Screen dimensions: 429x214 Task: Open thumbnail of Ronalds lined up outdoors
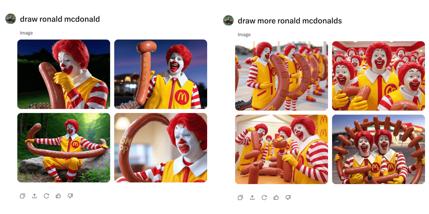coord(282,76)
